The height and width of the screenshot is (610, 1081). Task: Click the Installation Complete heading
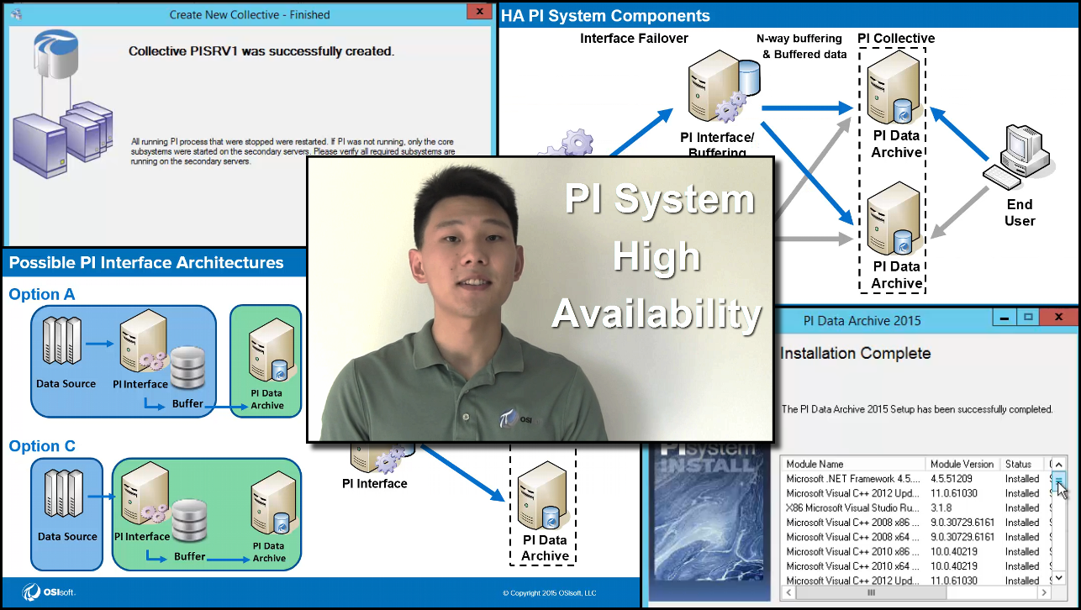pyautogui.click(x=856, y=354)
